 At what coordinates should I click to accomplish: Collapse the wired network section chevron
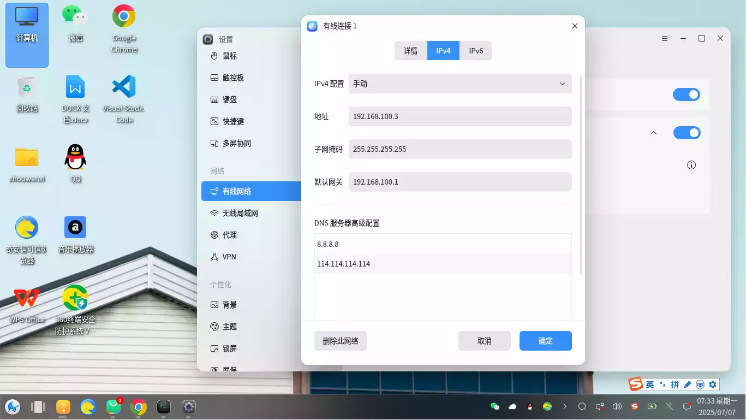654,133
